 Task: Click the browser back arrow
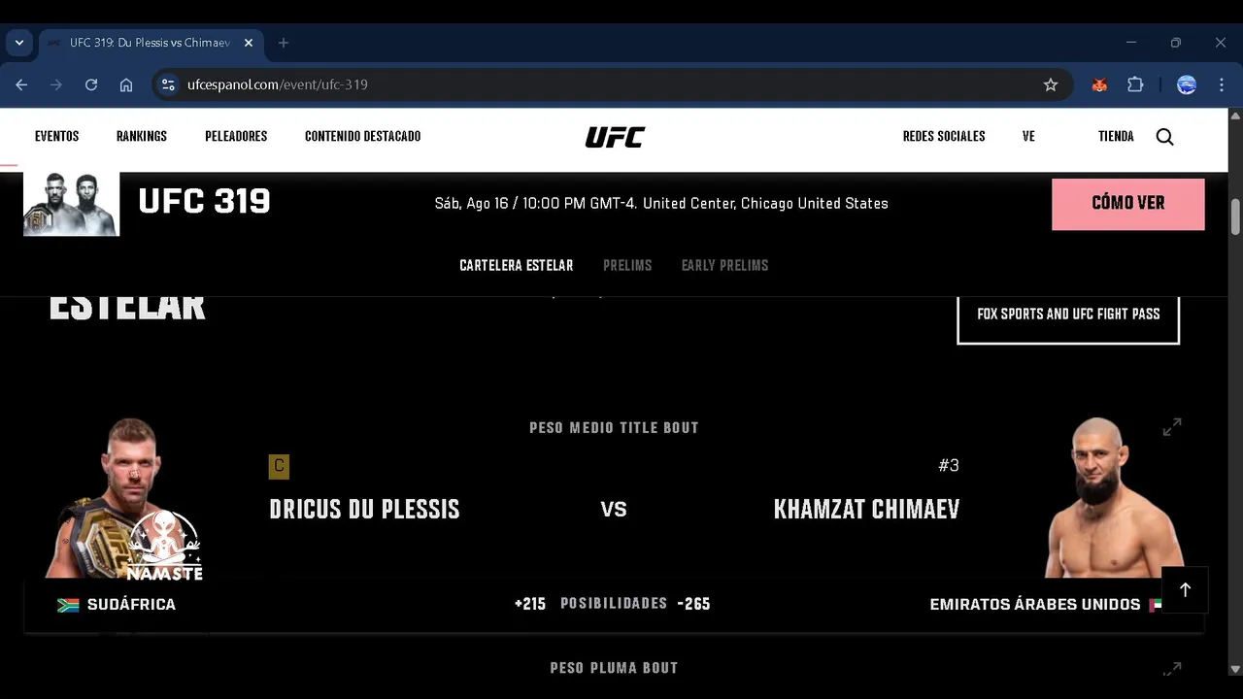pyautogui.click(x=21, y=84)
